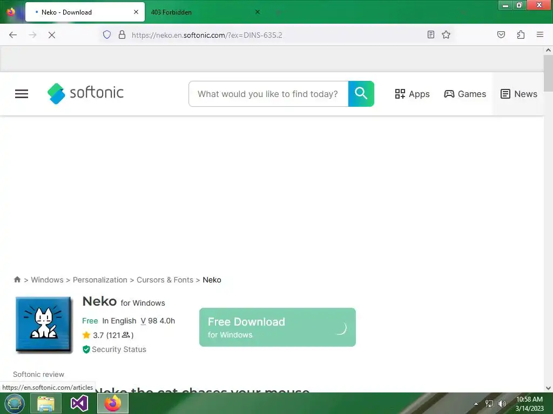Open Firefox application menu

click(x=540, y=34)
